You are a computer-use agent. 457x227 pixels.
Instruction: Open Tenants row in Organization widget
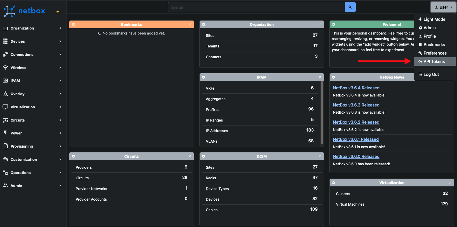point(262,46)
